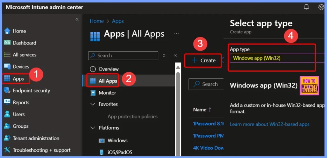
Task: Go to Users in the sidebar
Action: (x=14, y=114)
